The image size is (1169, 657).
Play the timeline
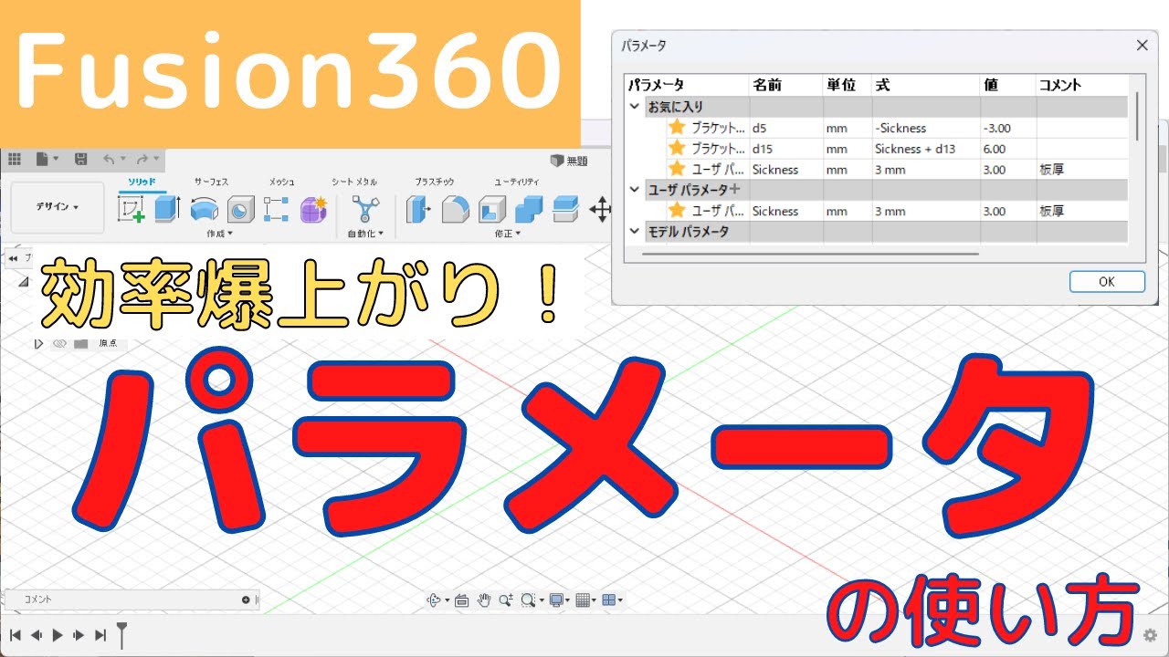point(58,635)
